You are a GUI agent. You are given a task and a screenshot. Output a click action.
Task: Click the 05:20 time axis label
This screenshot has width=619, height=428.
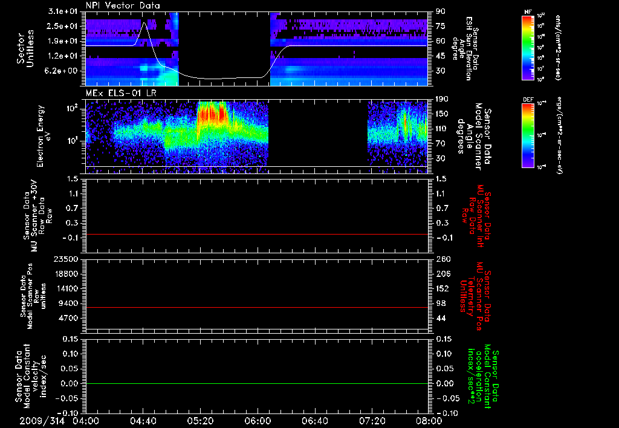coord(201,421)
